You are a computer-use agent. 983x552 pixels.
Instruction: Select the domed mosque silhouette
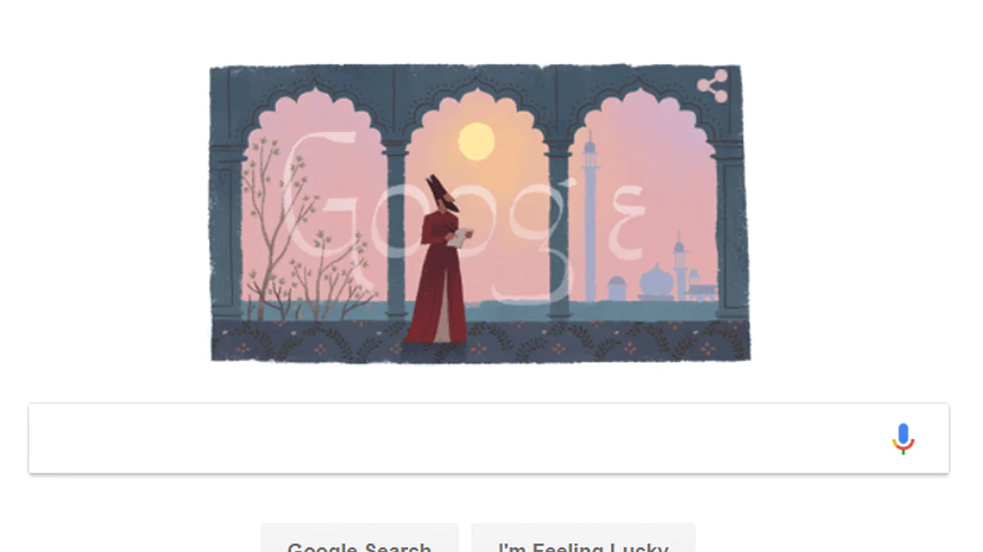[655, 283]
